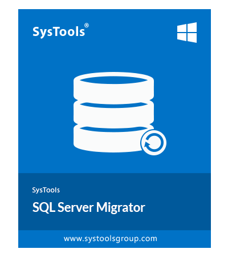Click the SQL Server Migrator title

point(89,207)
